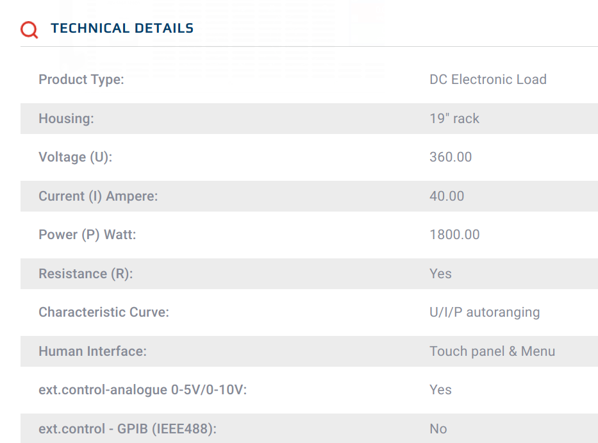Select the Yes value for Resistance
The width and height of the screenshot is (598, 443).
(x=440, y=274)
